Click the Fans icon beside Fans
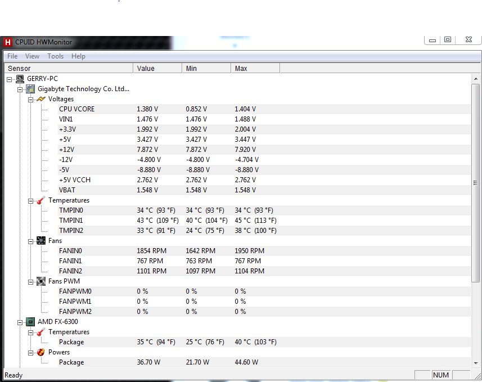The width and height of the screenshot is (482, 382). [x=41, y=241]
